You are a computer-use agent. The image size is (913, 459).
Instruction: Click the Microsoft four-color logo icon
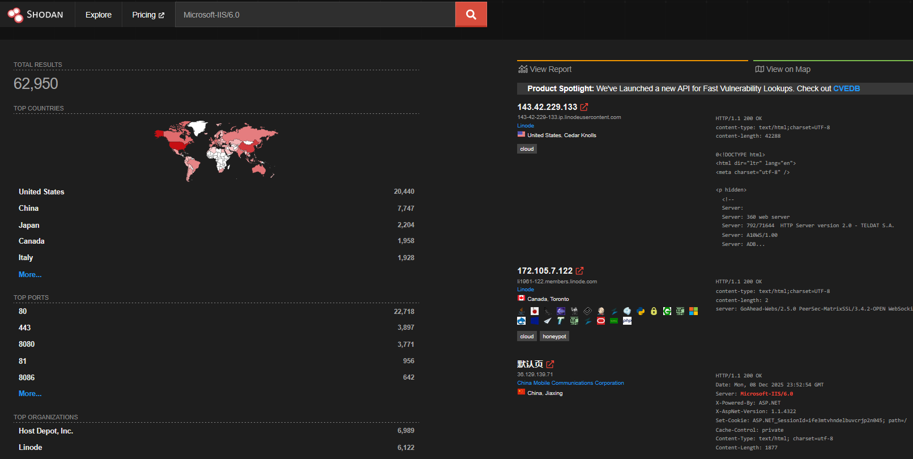tap(693, 311)
